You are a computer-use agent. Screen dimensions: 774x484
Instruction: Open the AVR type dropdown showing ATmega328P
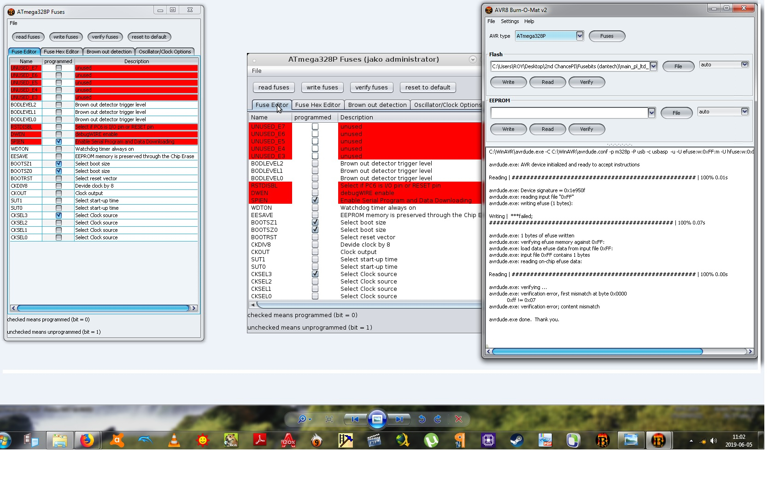pos(580,36)
